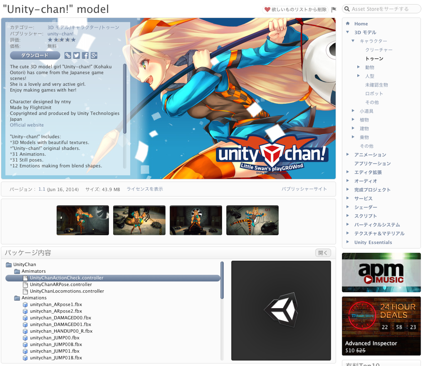
Task: Open the Official website link
Action: point(27,125)
